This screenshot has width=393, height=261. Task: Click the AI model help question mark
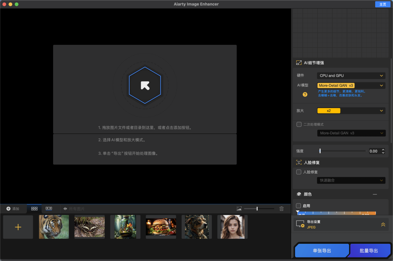tap(305, 94)
